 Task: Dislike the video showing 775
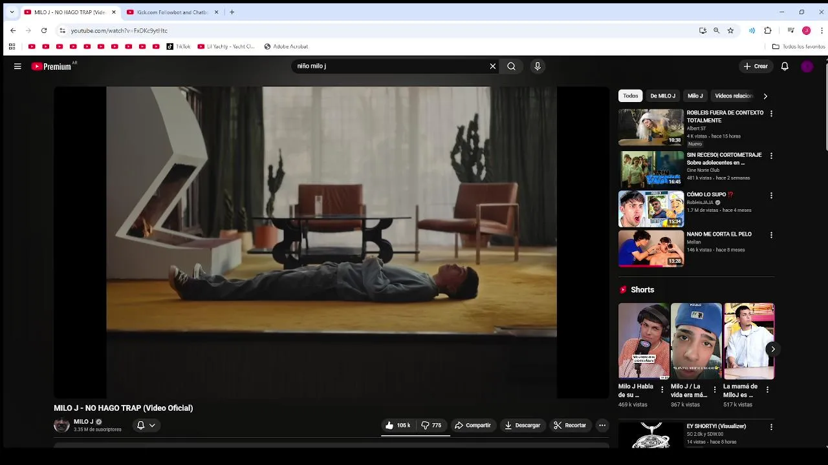(x=431, y=426)
